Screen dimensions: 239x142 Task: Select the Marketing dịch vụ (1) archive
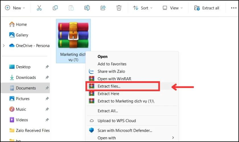(x=73, y=41)
